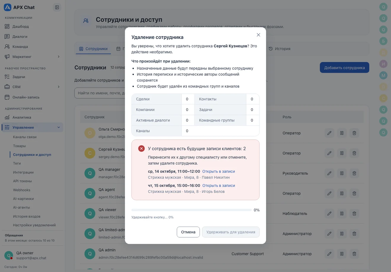Viewport: 391px width, 272px height.
Task: Open API токены menu item
Action: (x=23, y=181)
